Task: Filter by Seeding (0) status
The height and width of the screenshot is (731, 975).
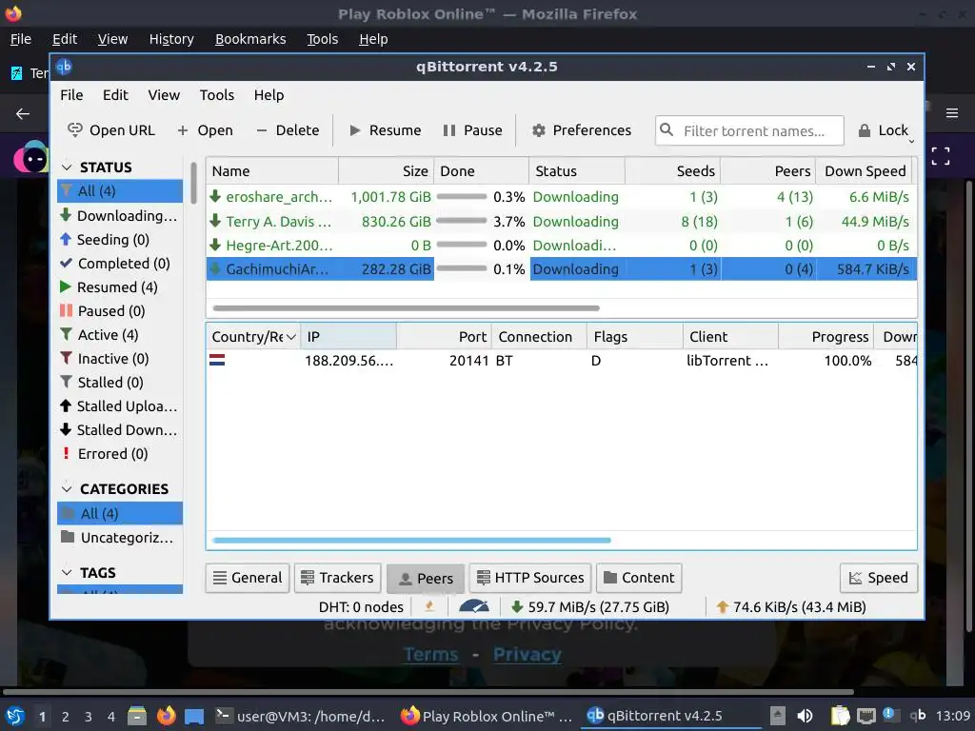Action: [x=119, y=239]
